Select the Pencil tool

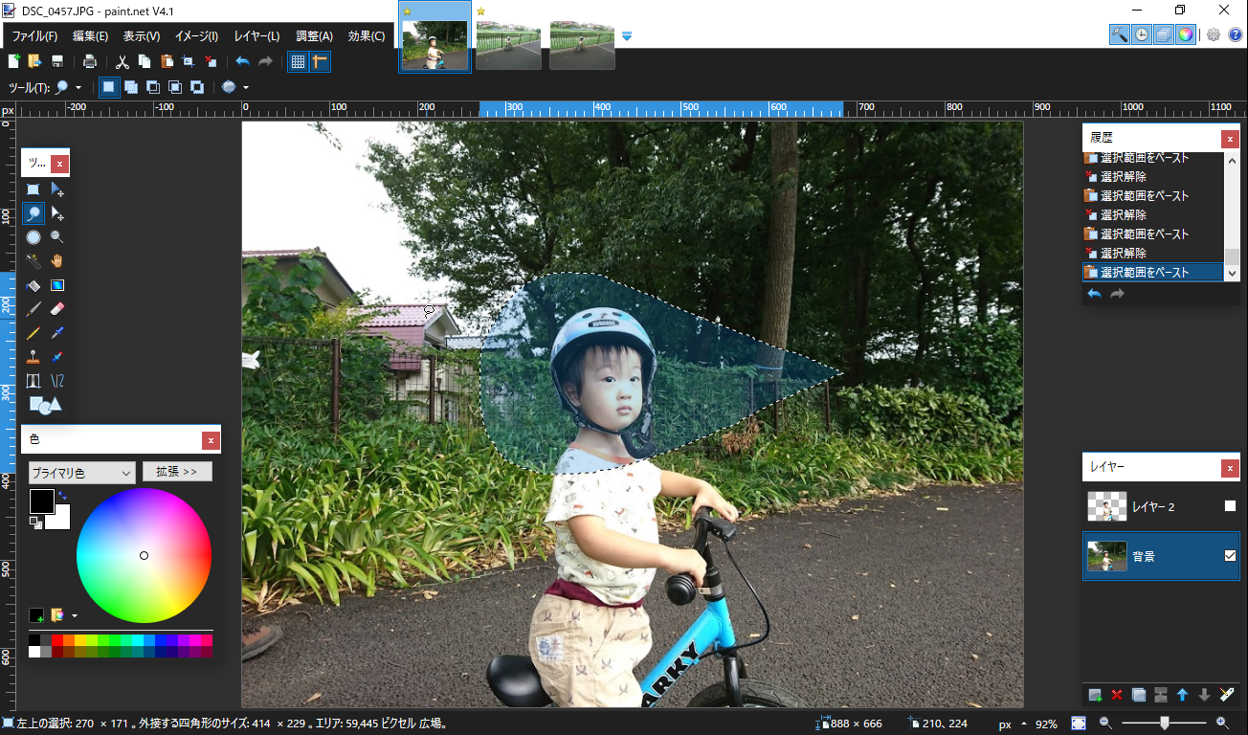click(x=33, y=333)
